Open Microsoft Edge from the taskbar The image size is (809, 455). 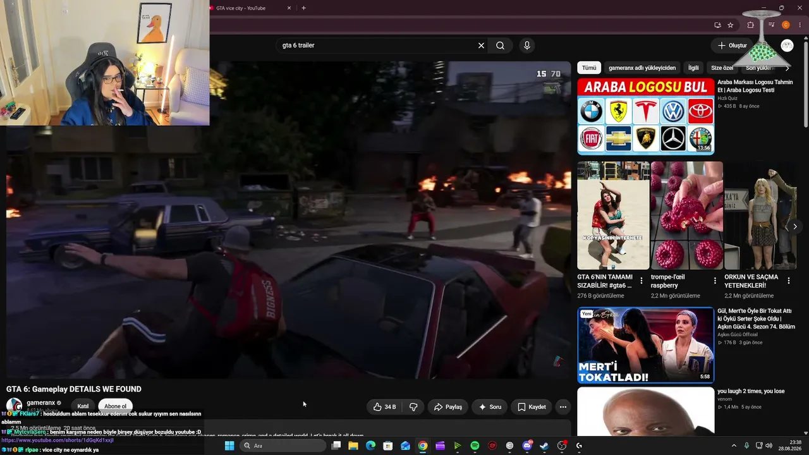click(370, 446)
